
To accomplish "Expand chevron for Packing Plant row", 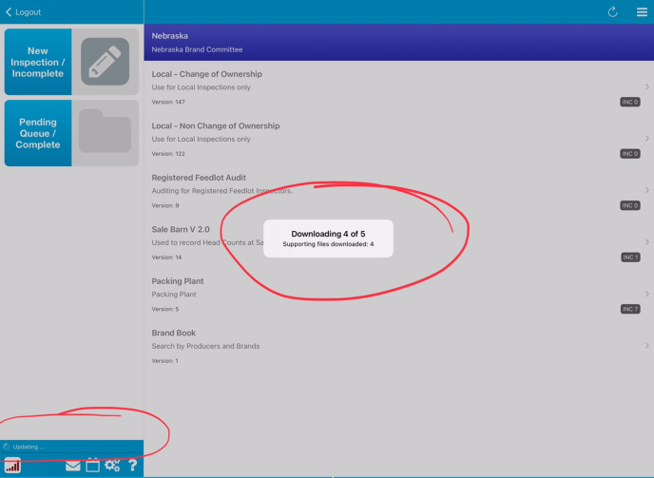I will pos(647,294).
